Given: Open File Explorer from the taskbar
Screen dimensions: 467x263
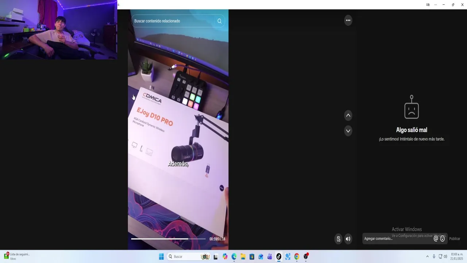Looking at the screenshot, I should tap(243, 256).
